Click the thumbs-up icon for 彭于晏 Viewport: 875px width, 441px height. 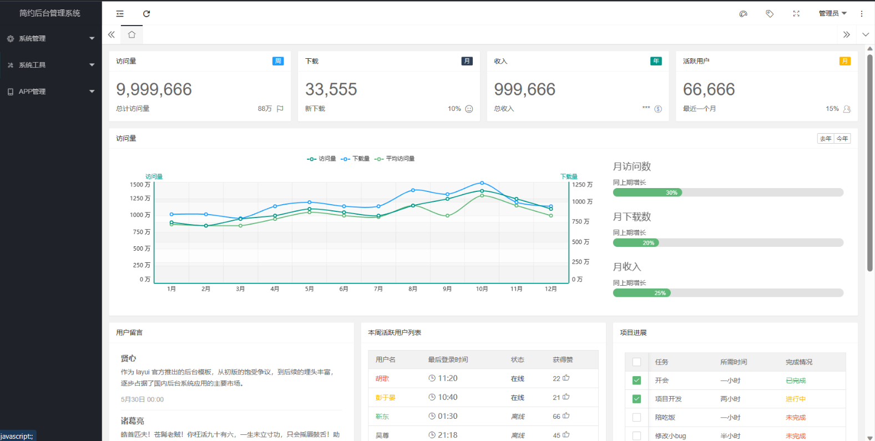pyautogui.click(x=566, y=397)
